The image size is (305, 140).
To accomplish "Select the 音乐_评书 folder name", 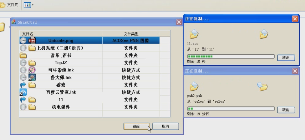I will coord(61,55).
